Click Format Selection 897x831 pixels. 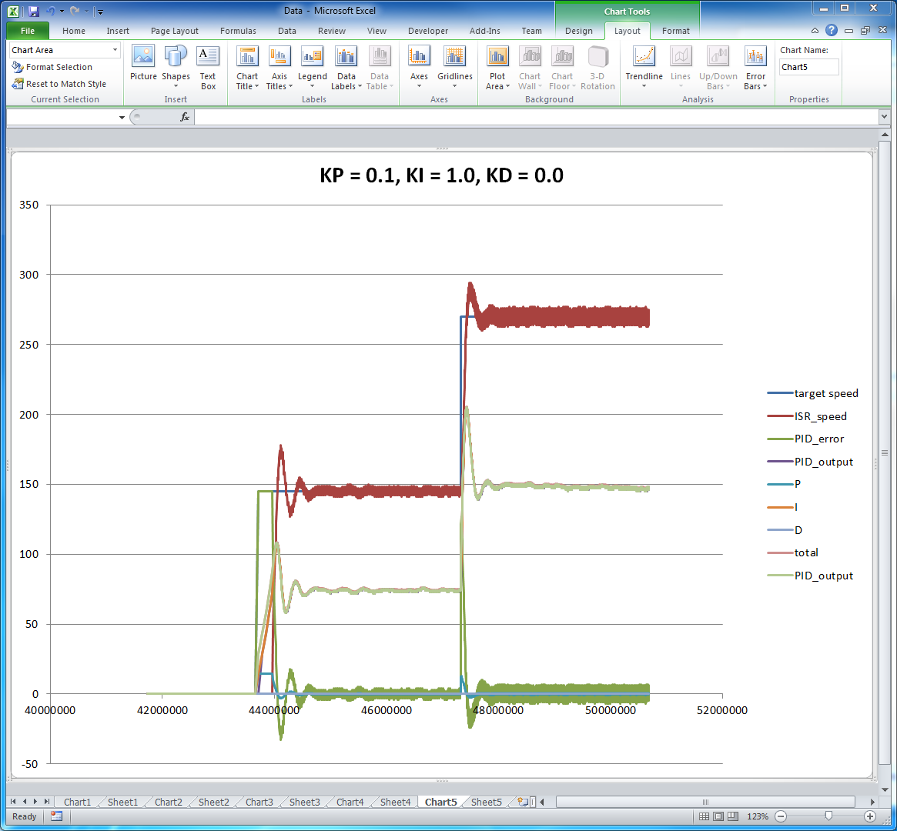pyautogui.click(x=52, y=67)
